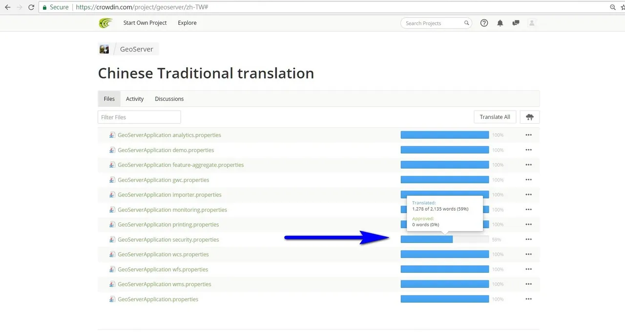Screen dimensions: 625x332
Task: Click the Translate All button
Action: 495,117
